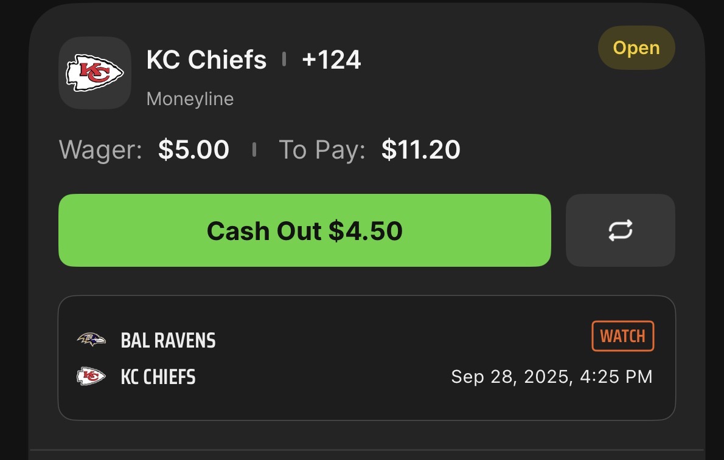Tap the divider between wager and payout
The height and width of the screenshot is (460, 724).
click(x=254, y=149)
